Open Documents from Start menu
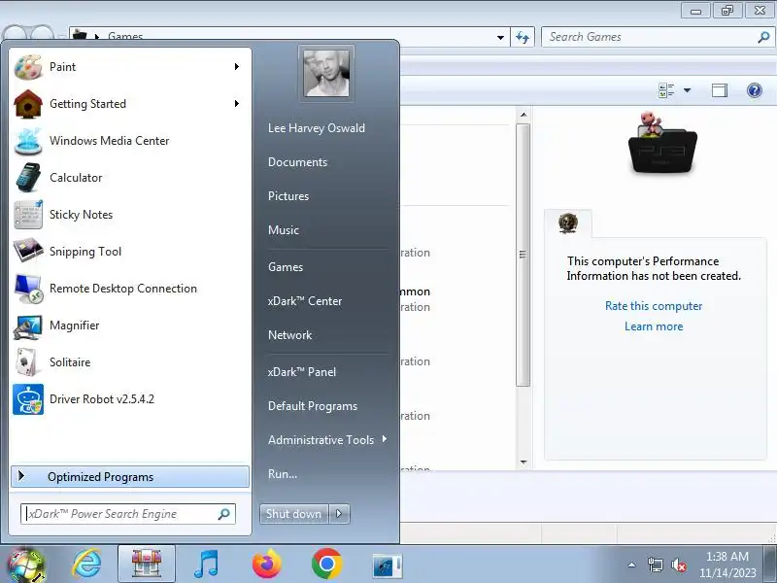This screenshot has height=583, width=777. point(297,162)
